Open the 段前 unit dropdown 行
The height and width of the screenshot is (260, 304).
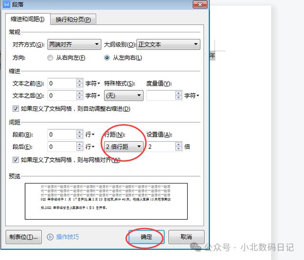(x=90, y=135)
